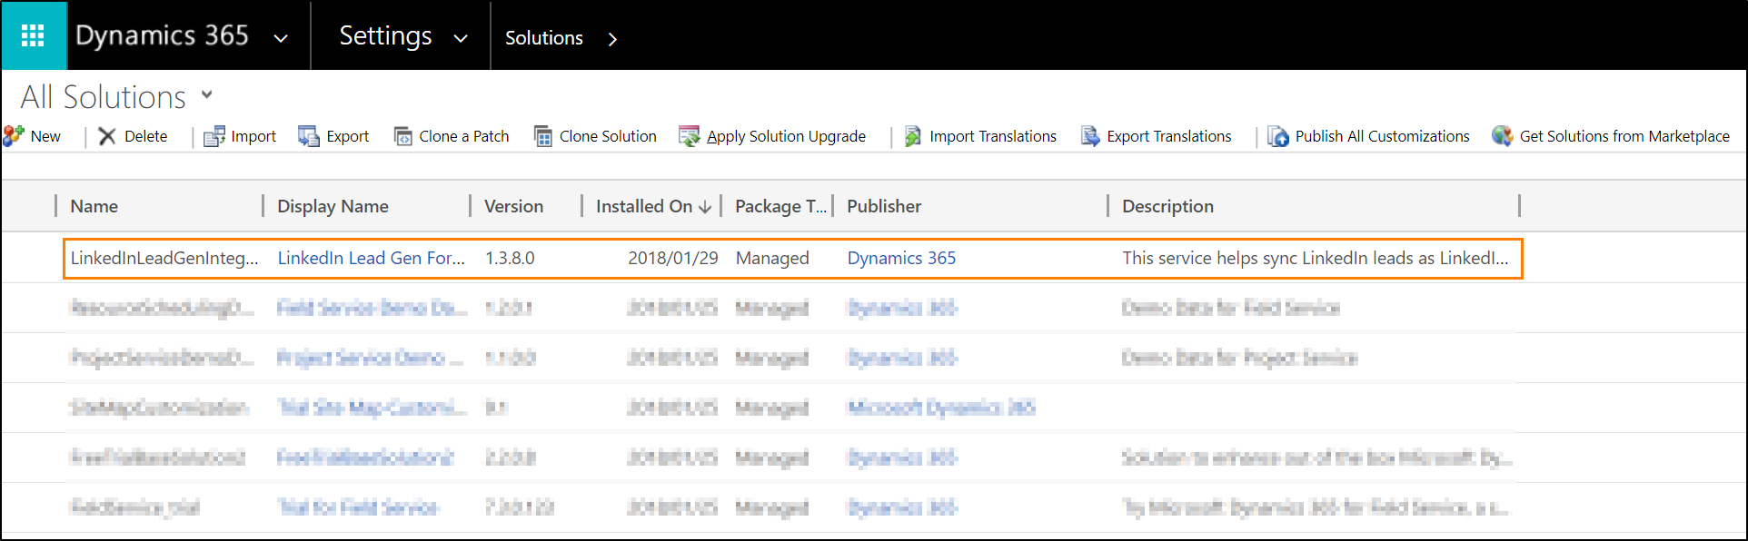Click the Clone a Patch label
Viewport: 1748px width, 541px height.
[464, 136]
